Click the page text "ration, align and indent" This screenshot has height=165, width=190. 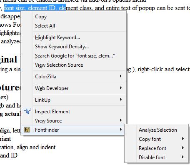tap(27, 147)
